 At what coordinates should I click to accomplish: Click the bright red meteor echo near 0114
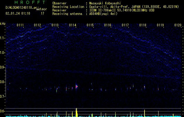tap(77, 87)
